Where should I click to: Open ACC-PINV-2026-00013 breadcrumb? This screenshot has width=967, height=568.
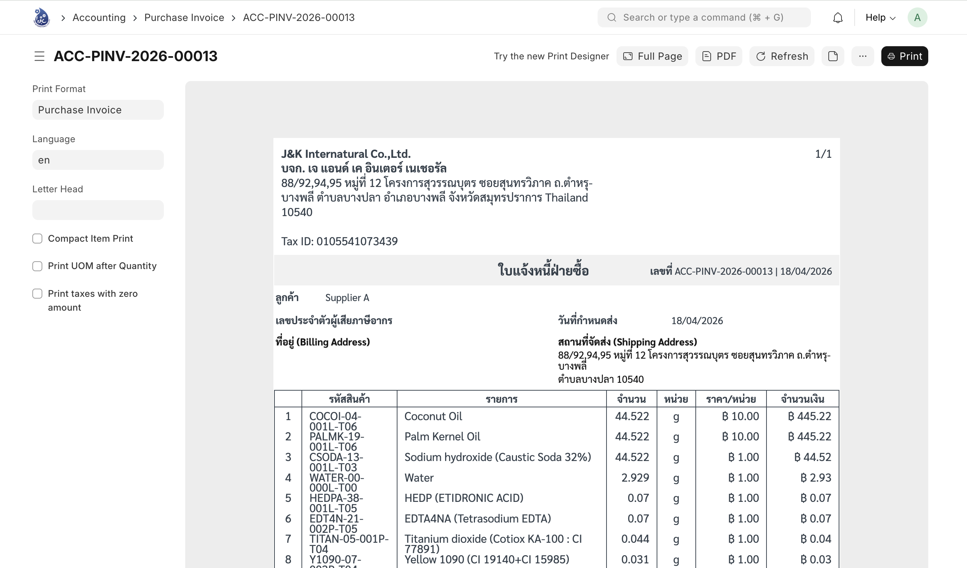(x=299, y=18)
